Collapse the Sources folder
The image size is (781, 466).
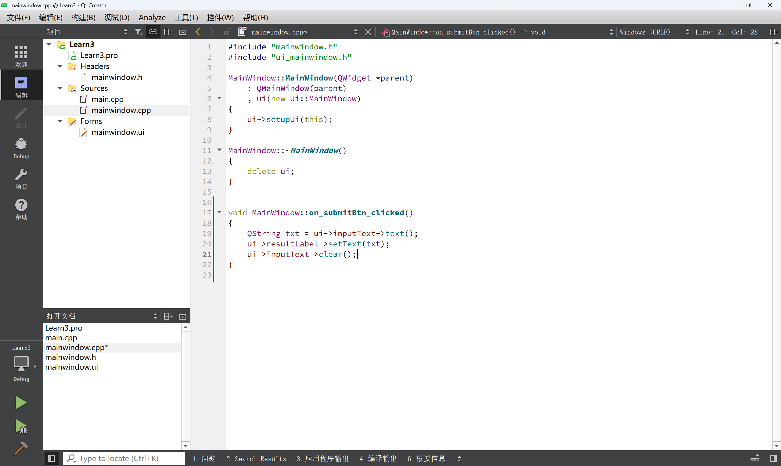pos(60,88)
